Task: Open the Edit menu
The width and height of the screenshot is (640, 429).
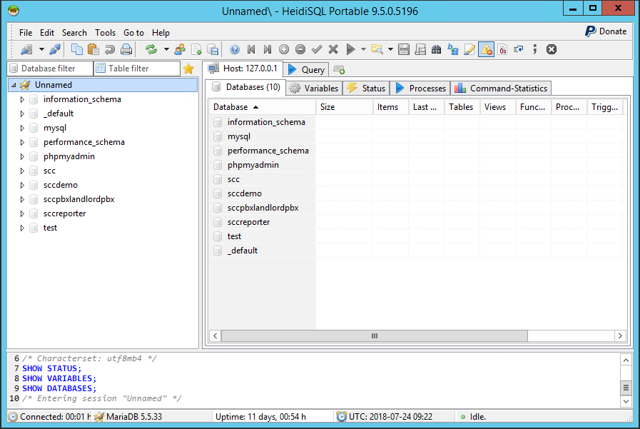Action: (x=47, y=33)
